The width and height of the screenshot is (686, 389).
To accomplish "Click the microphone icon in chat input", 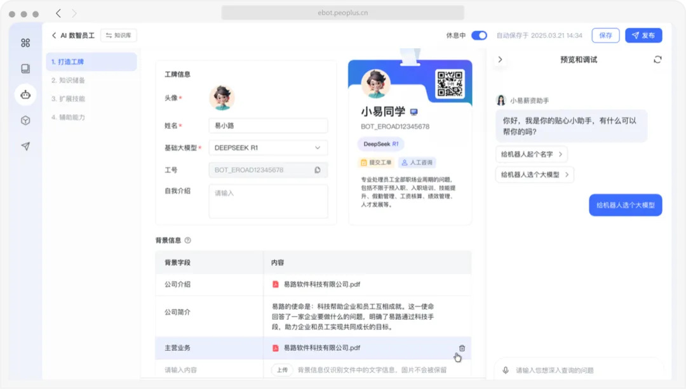I will [x=505, y=370].
